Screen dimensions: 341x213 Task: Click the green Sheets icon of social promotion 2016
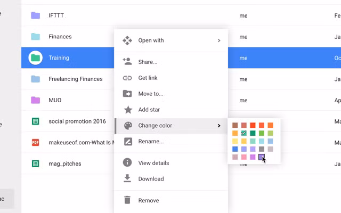tap(35, 121)
